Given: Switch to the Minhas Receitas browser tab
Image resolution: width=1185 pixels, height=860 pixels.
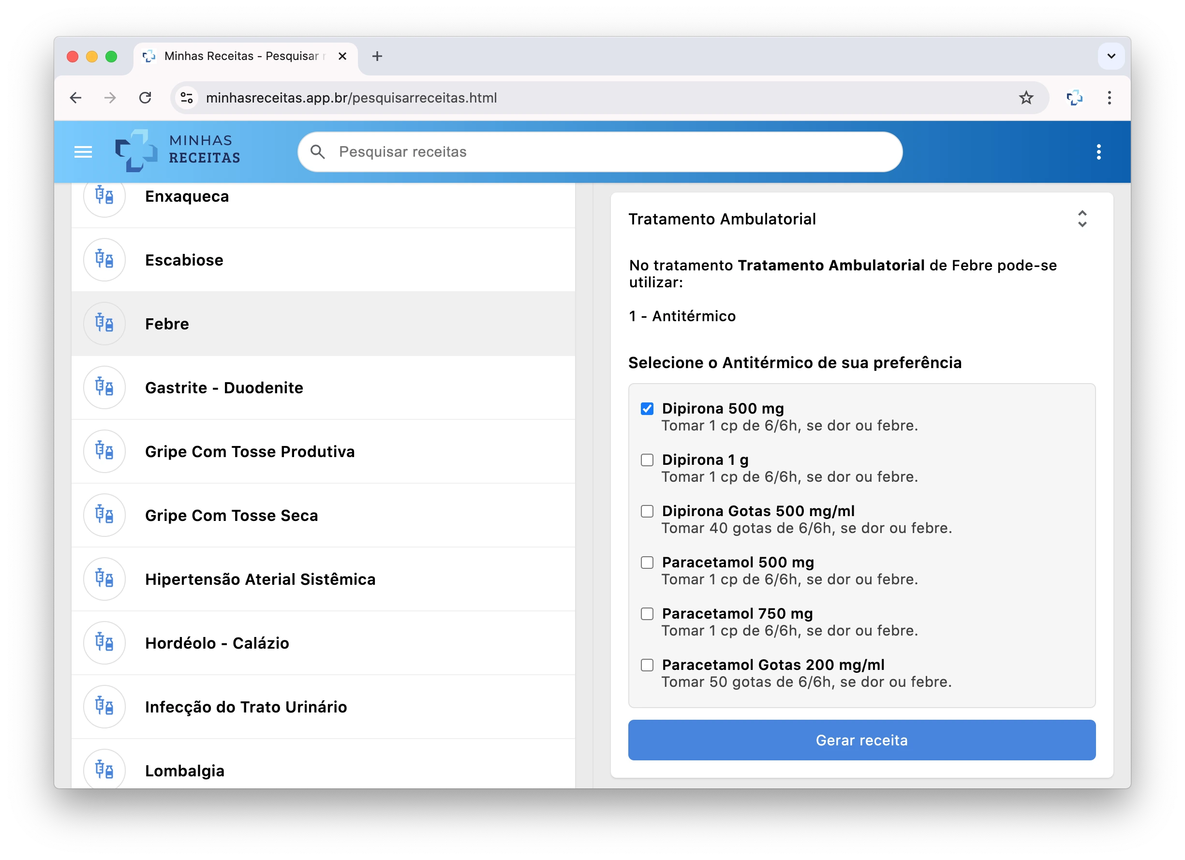Looking at the screenshot, I should pos(246,56).
